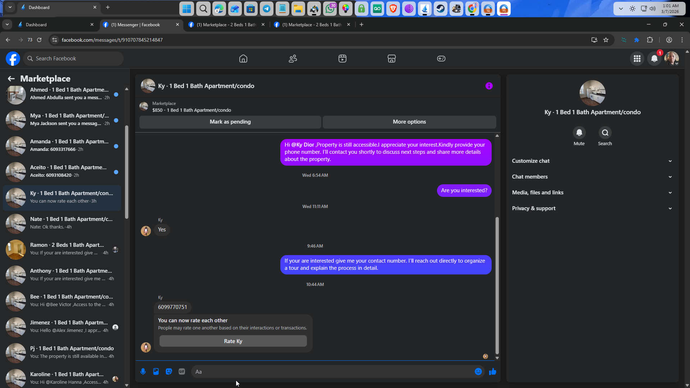The height and width of the screenshot is (388, 690).
Task: Expand Chat members section
Action: (x=592, y=177)
